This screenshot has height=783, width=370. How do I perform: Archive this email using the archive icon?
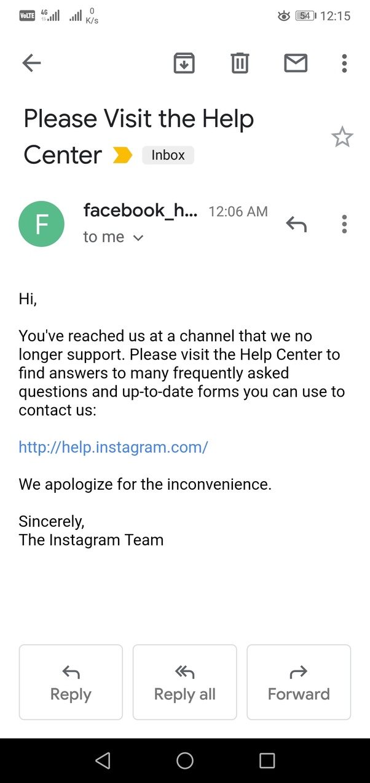(x=184, y=63)
